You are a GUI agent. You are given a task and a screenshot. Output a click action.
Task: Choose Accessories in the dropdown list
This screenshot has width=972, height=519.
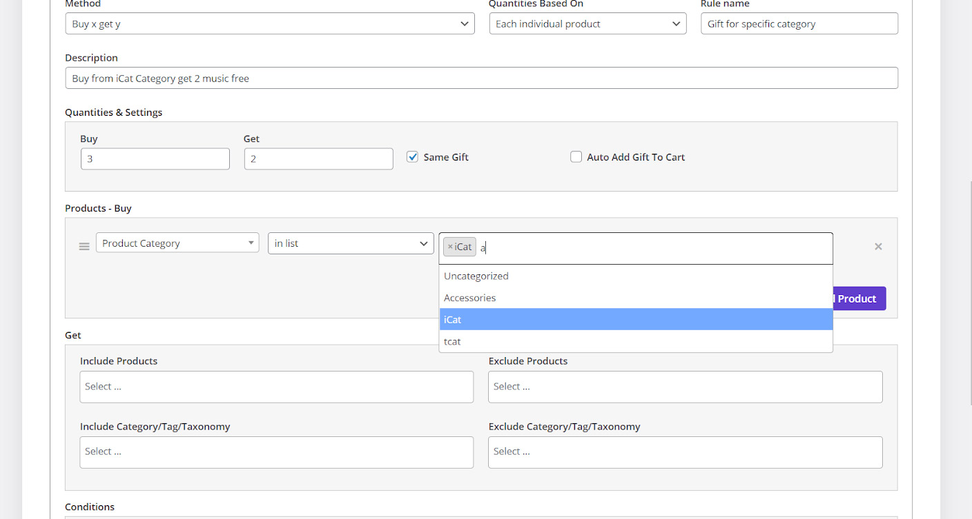(x=470, y=298)
